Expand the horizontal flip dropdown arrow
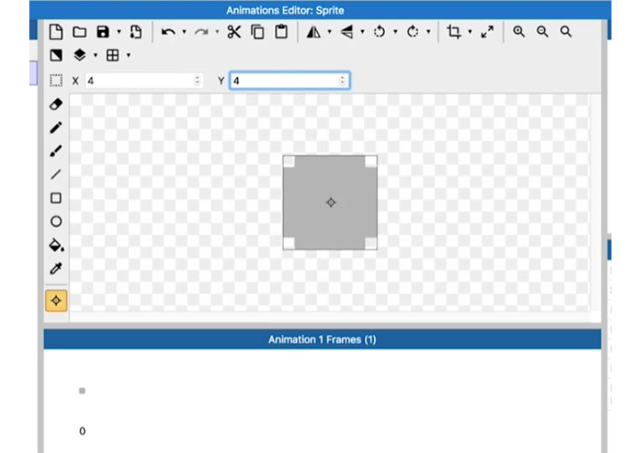Image resolution: width=640 pixels, height=453 pixels. point(330,32)
